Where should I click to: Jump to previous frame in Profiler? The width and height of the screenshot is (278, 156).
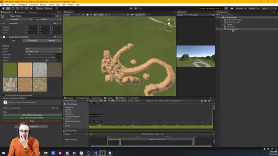pos(105,101)
